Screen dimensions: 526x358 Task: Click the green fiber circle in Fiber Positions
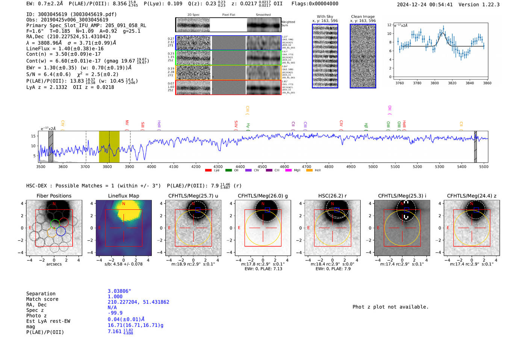tap(55, 224)
